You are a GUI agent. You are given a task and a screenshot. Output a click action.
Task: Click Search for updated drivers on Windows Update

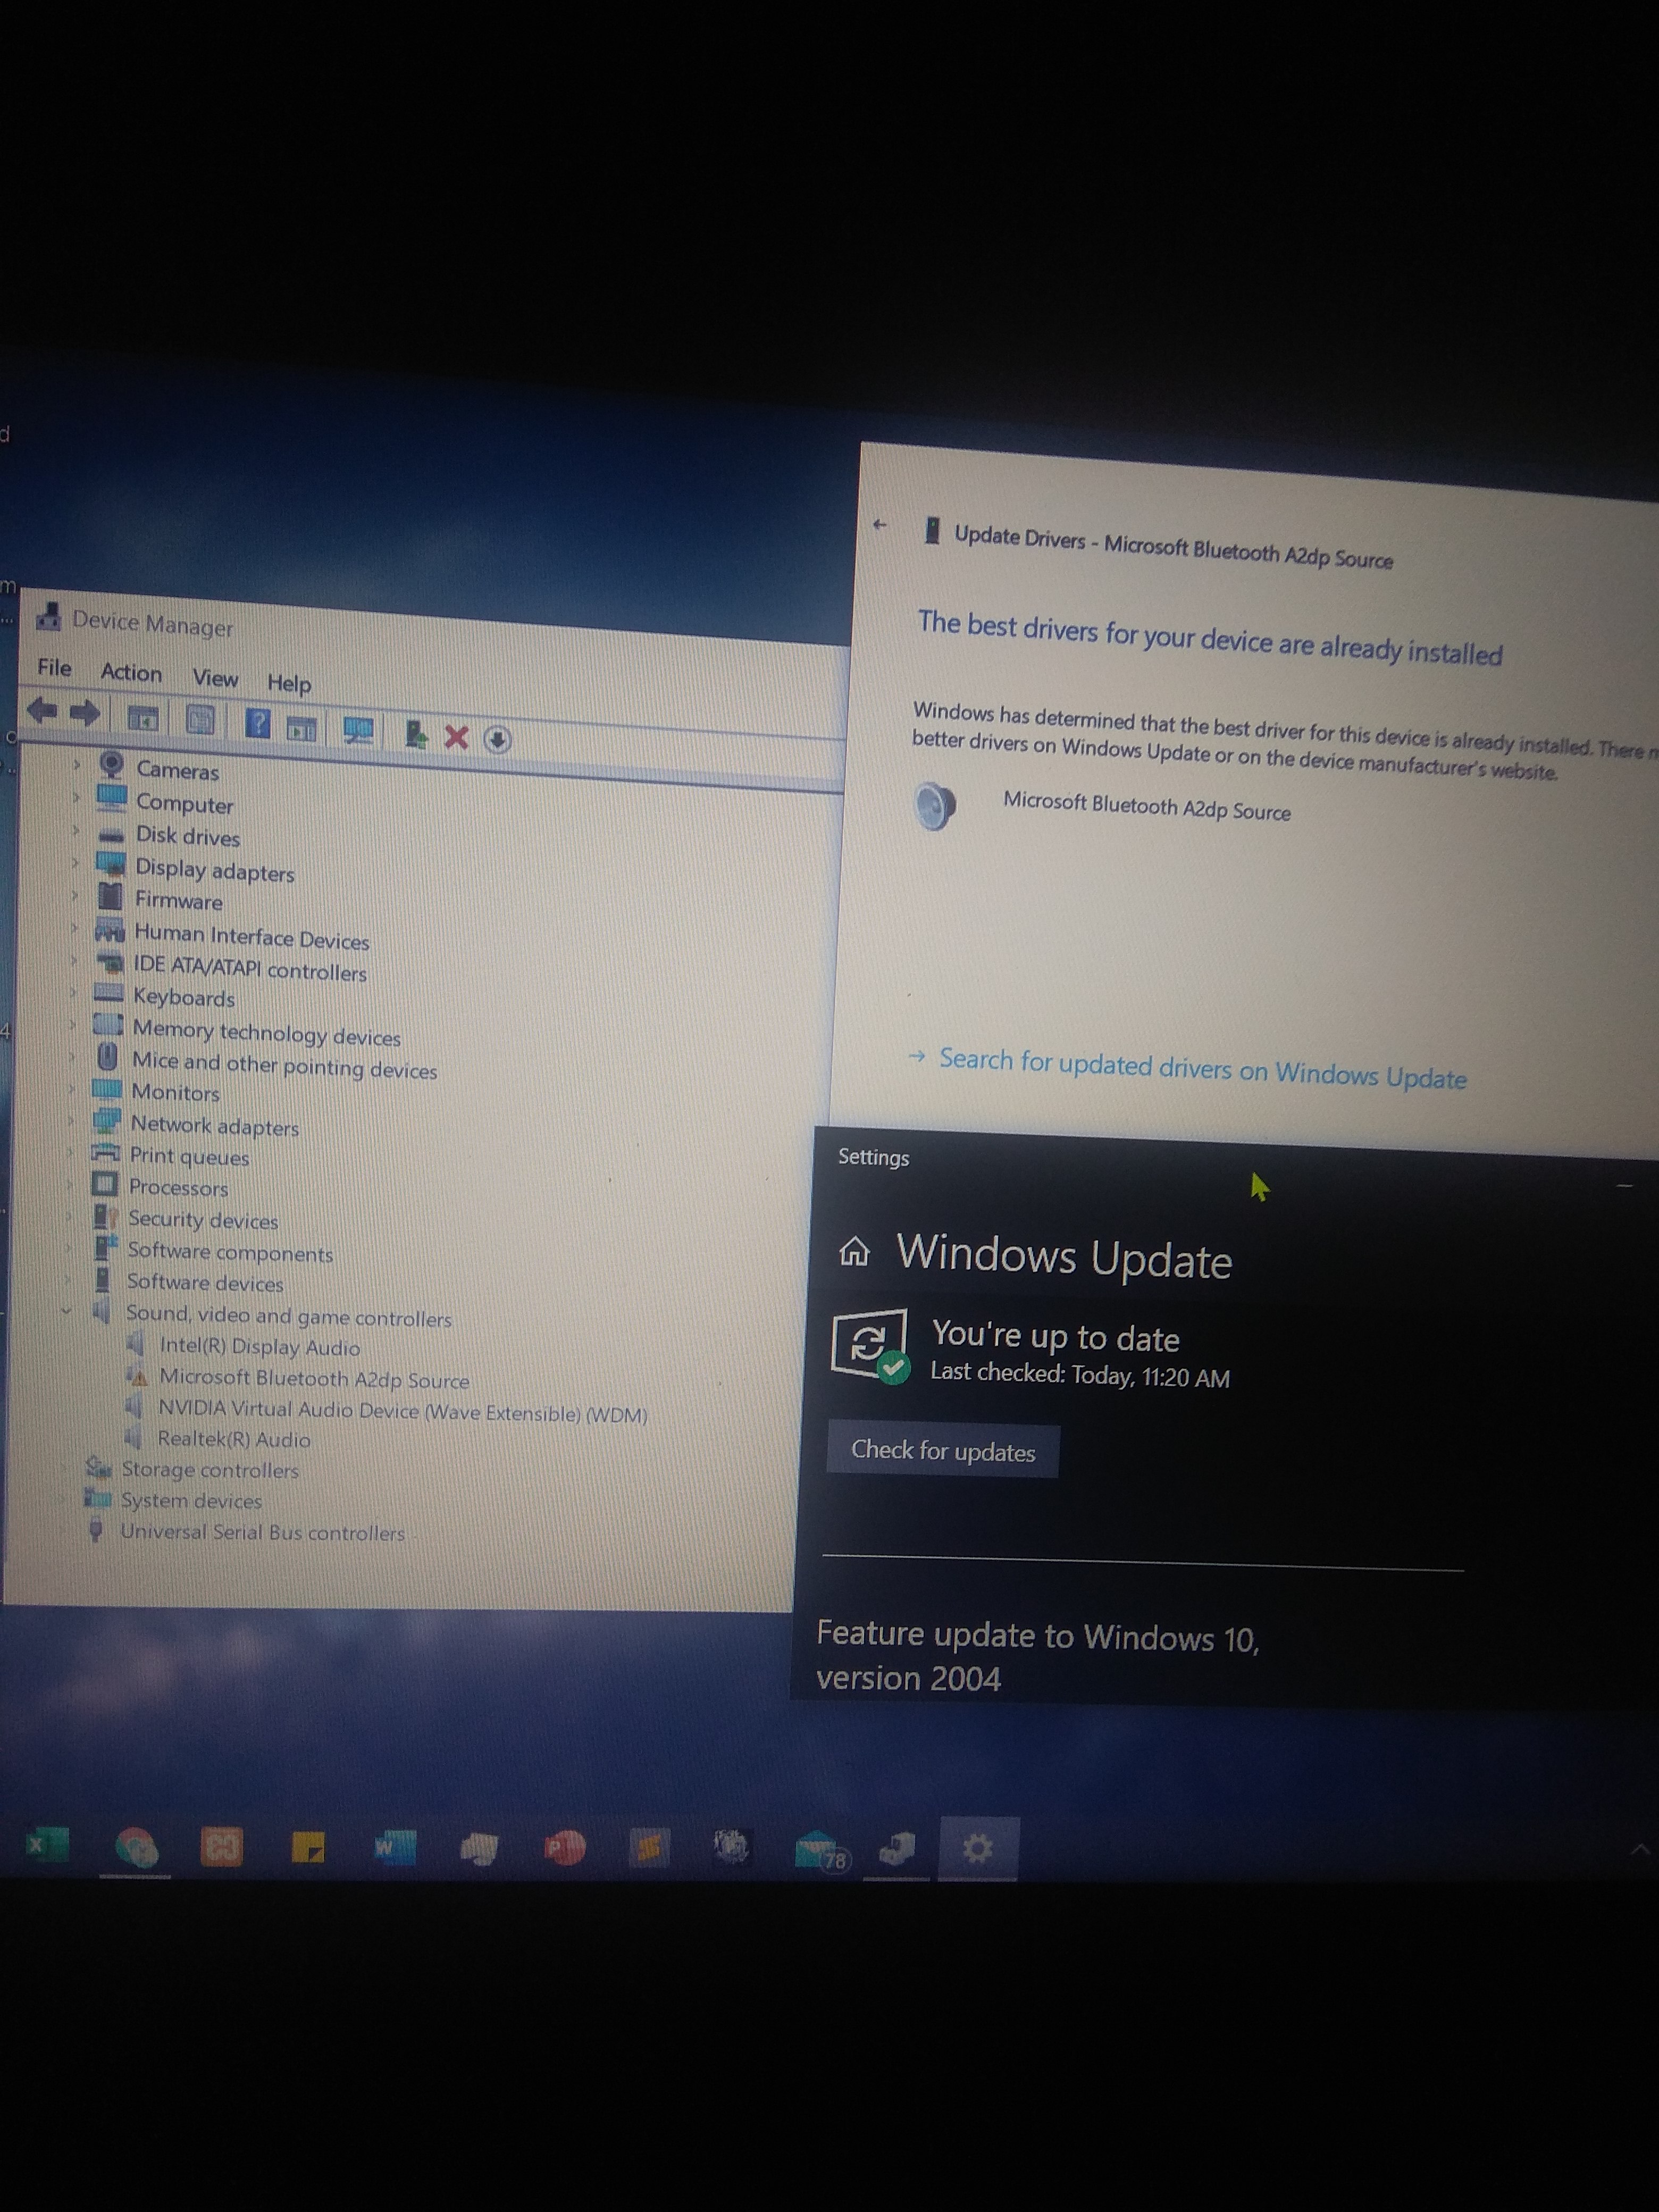pyautogui.click(x=1201, y=1068)
